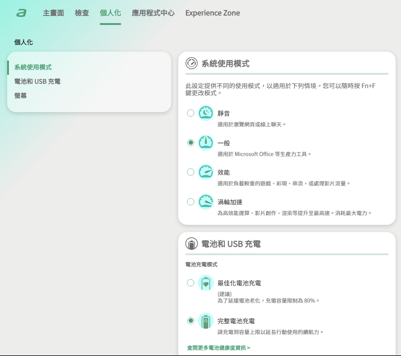The image size is (401, 356).
Task: Open the Experience Zone tab
Action: [212, 13]
